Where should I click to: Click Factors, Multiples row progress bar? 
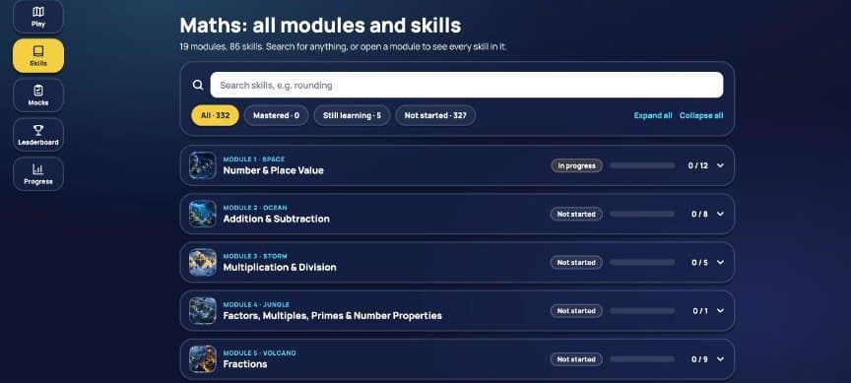point(642,311)
